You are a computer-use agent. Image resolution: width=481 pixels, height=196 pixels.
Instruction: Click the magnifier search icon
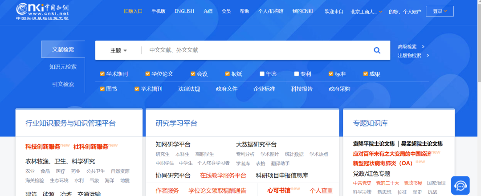tap(377, 50)
